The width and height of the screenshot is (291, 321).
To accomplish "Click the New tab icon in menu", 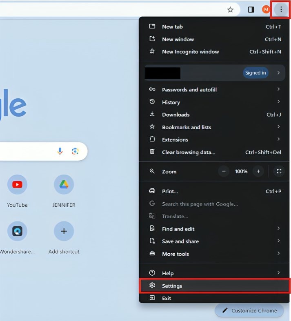I will pyautogui.click(x=152, y=26).
